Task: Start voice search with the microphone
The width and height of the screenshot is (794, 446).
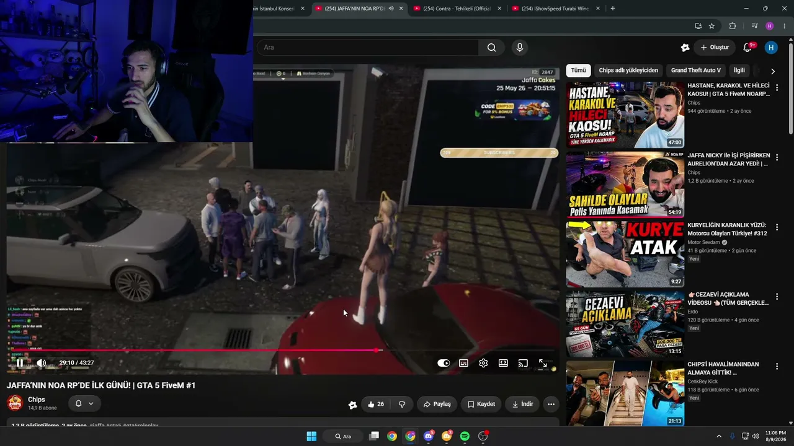Action: (520, 48)
